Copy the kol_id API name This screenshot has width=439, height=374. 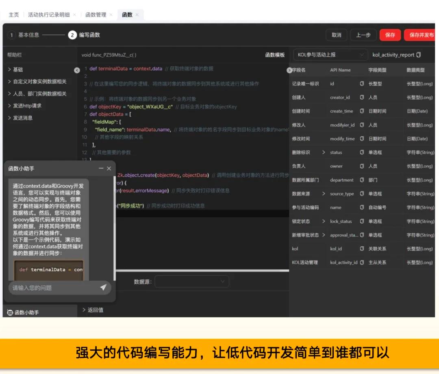(362, 248)
